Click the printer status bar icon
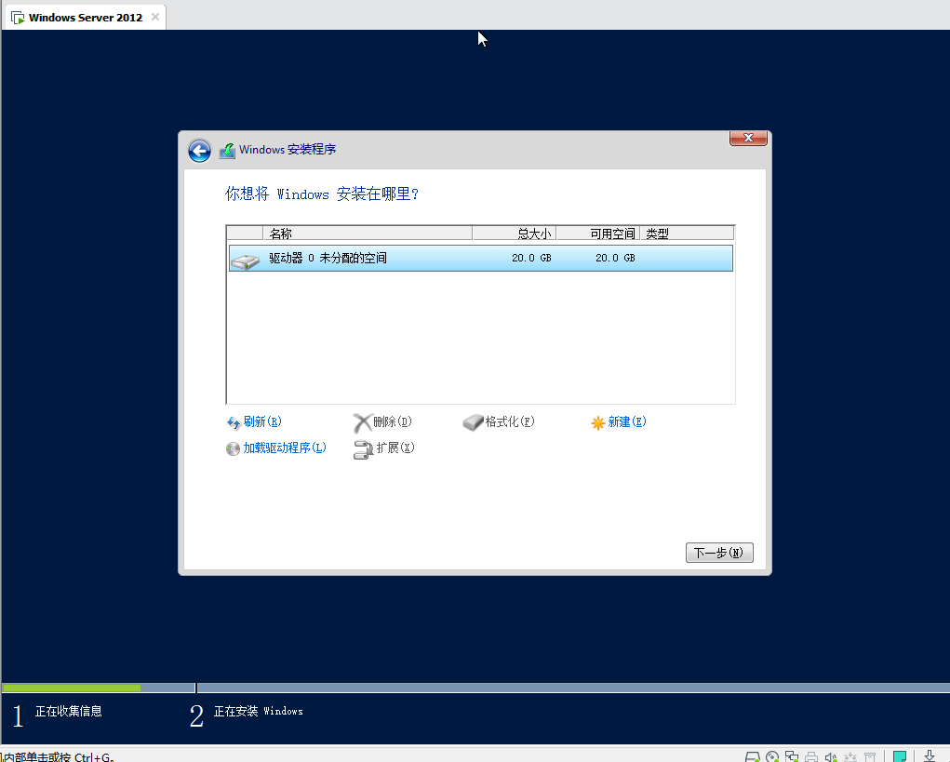 click(810, 756)
